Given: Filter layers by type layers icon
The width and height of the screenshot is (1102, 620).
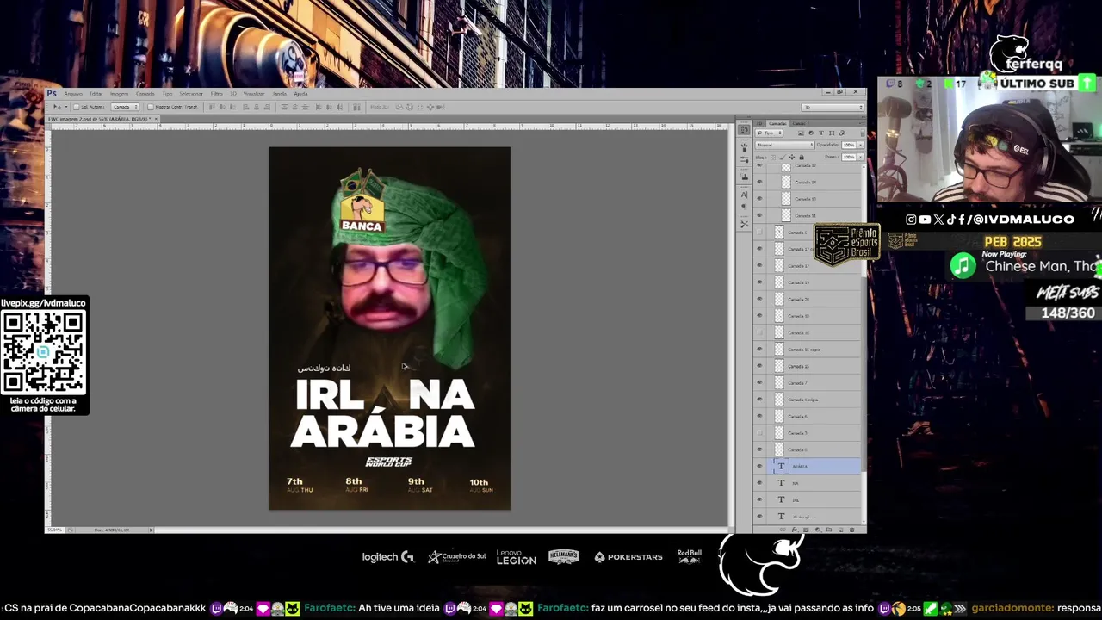Looking at the screenshot, I should [821, 133].
